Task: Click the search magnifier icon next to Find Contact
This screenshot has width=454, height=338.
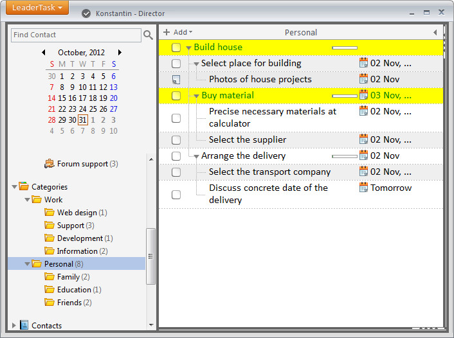Action: click(149, 35)
